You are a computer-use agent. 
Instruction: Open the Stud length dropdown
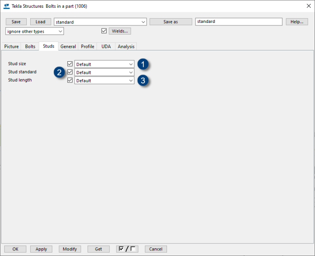click(x=104, y=80)
